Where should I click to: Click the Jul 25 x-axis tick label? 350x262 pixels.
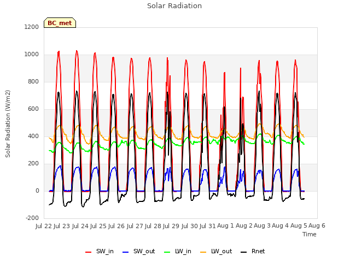coord(98,226)
